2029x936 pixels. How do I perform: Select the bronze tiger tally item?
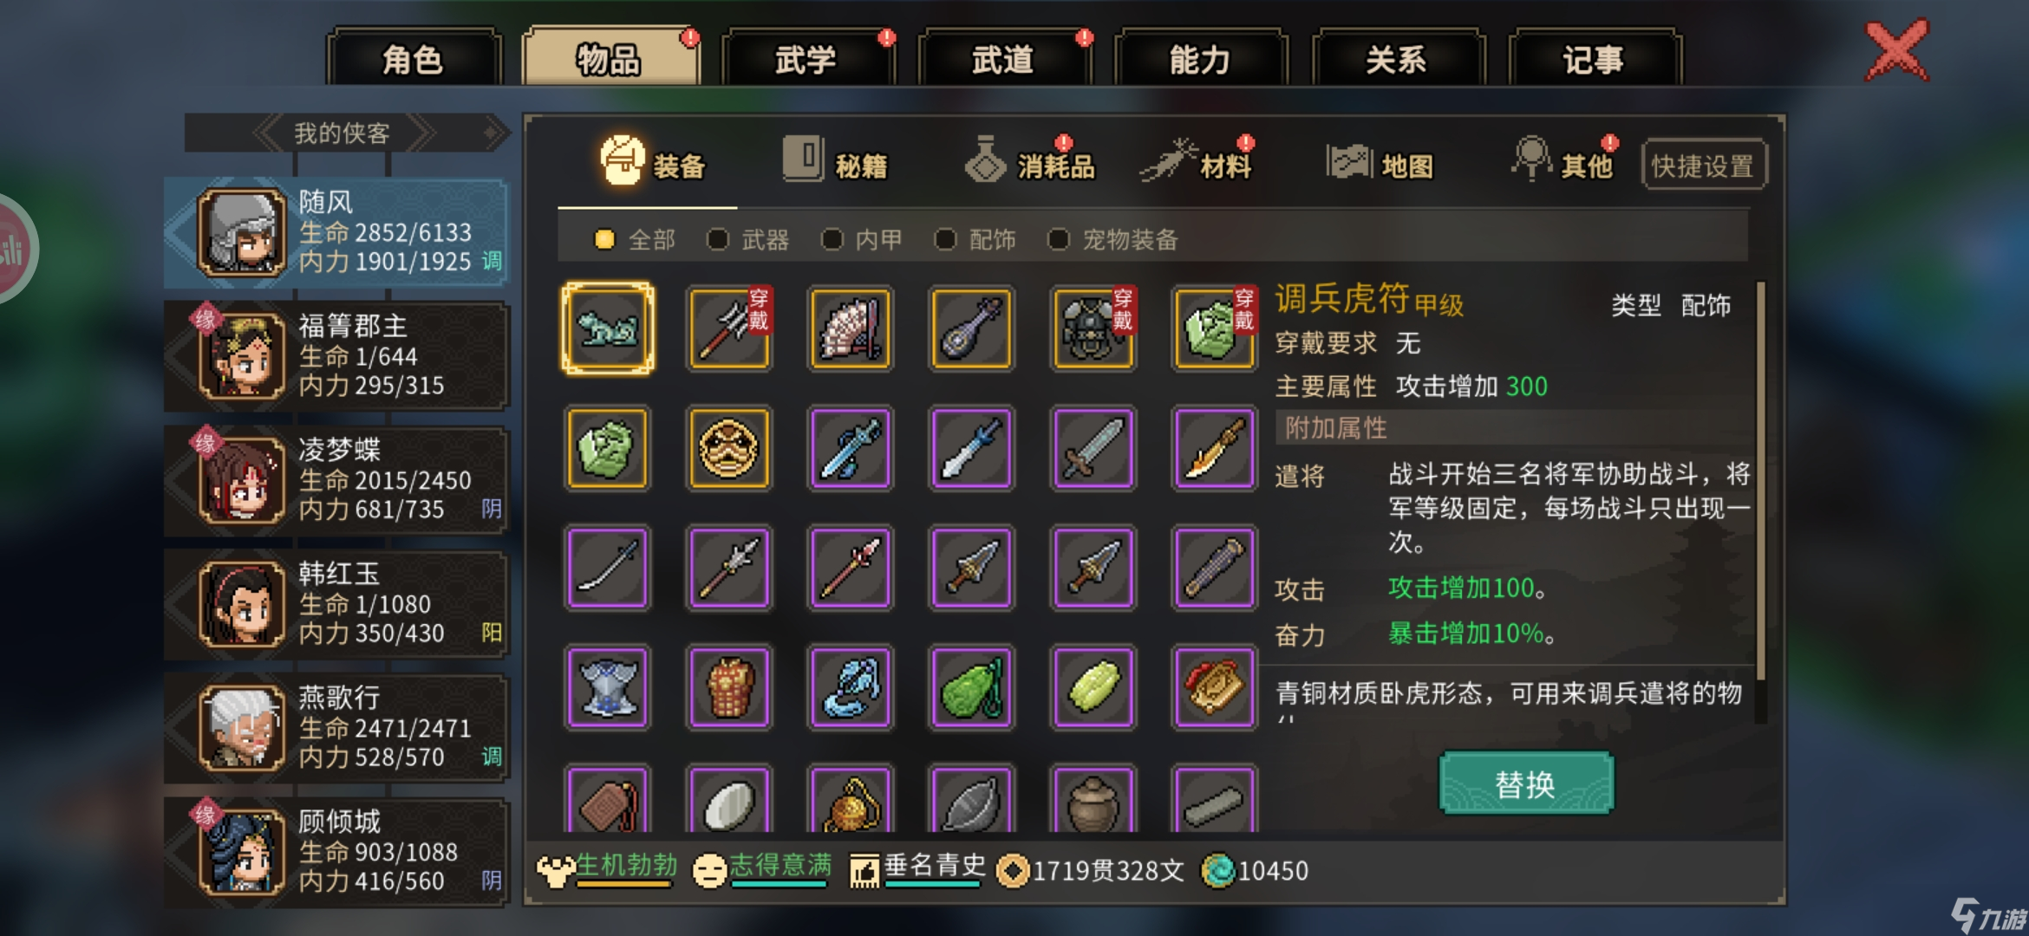click(608, 328)
